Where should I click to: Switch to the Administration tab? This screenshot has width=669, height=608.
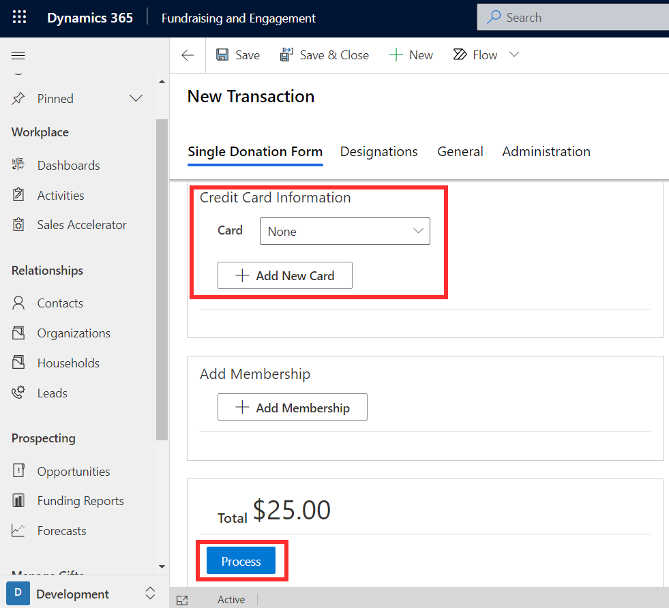point(546,151)
